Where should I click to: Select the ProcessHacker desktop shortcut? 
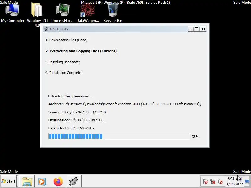[x=62, y=13]
